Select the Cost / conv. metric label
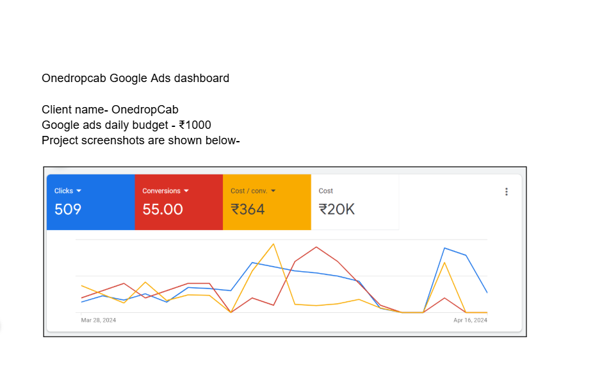The height and width of the screenshot is (384, 595). (249, 190)
